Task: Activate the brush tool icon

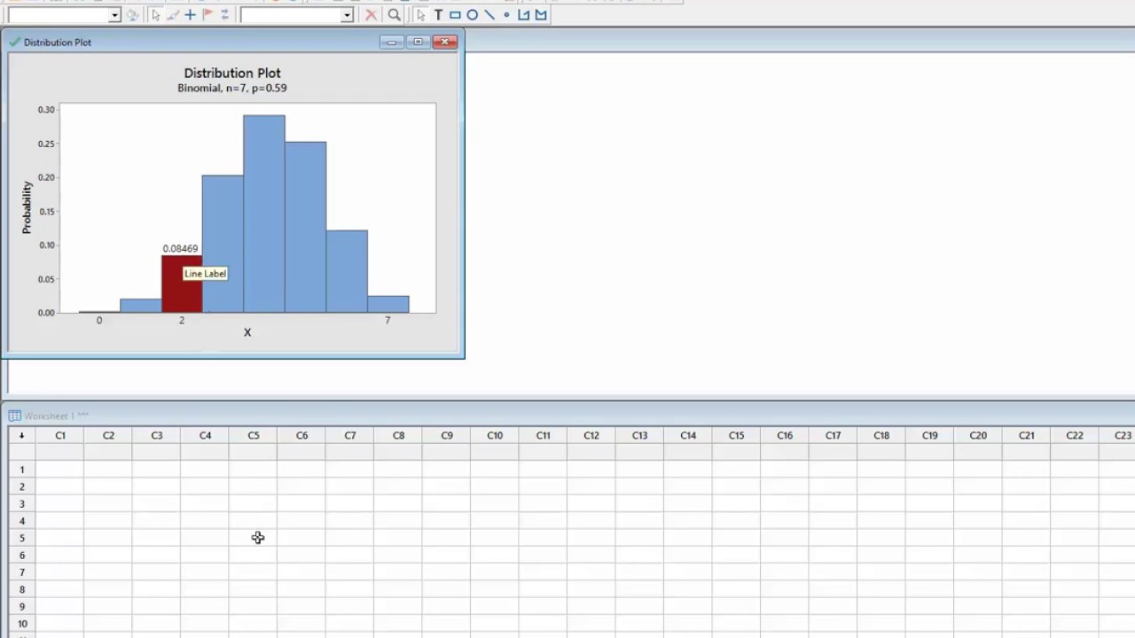Action: tap(173, 15)
